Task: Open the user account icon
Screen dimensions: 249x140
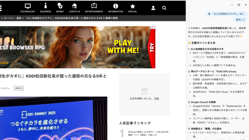Action: (x=153, y=8)
